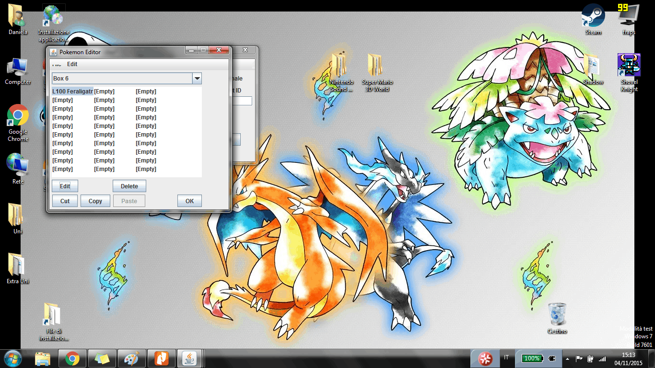Open the File menu in Pokemon Editor

(x=57, y=64)
